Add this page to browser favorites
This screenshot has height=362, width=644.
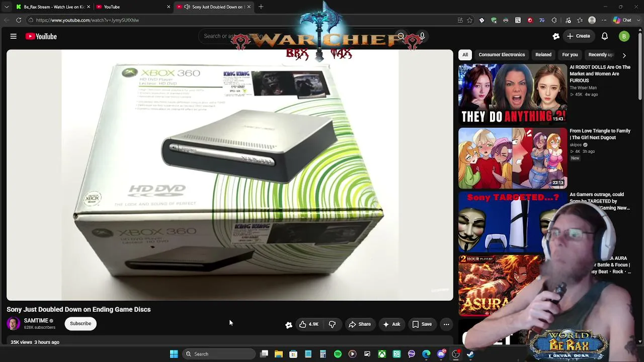point(469,20)
